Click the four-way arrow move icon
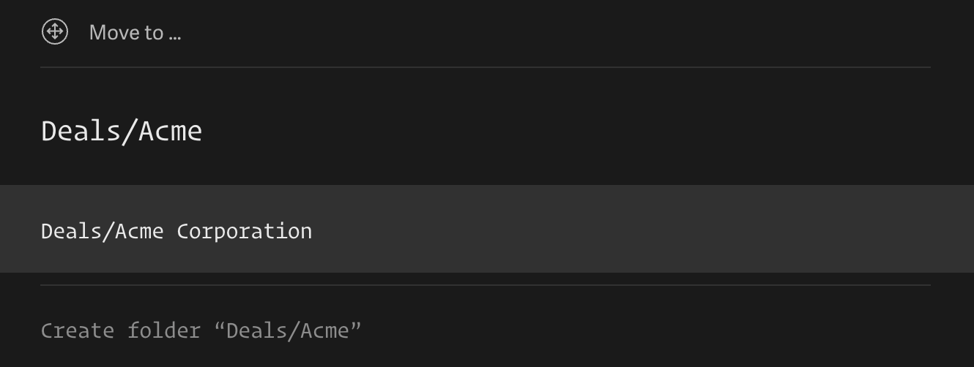The height and width of the screenshot is (367, 974). [55, 32]
